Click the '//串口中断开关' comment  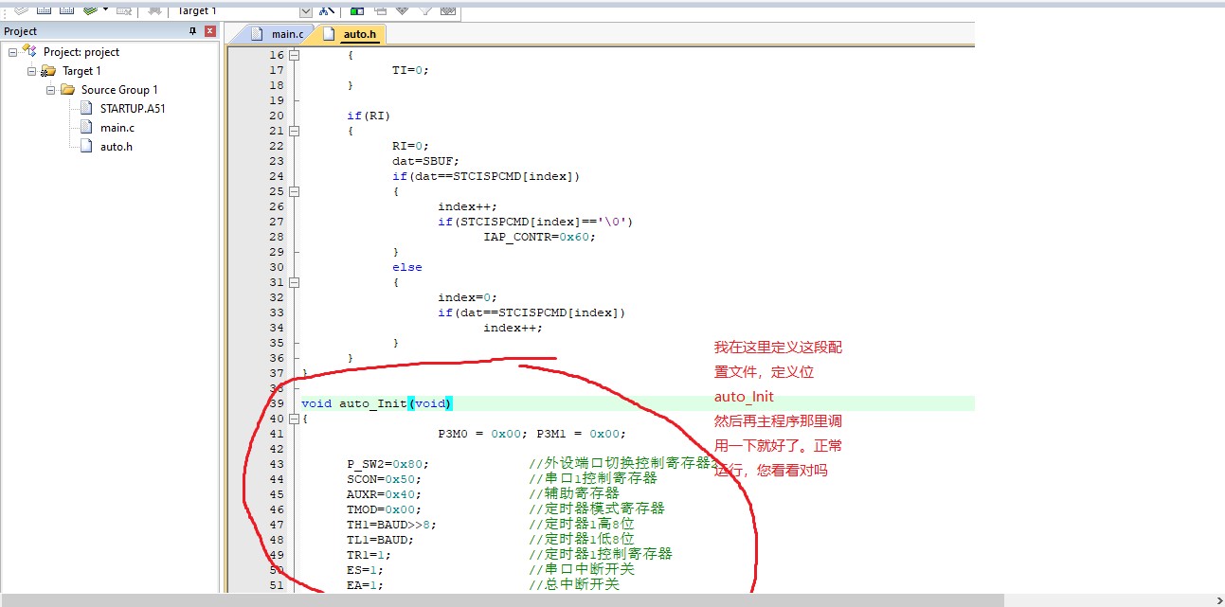tap(582, 570)
